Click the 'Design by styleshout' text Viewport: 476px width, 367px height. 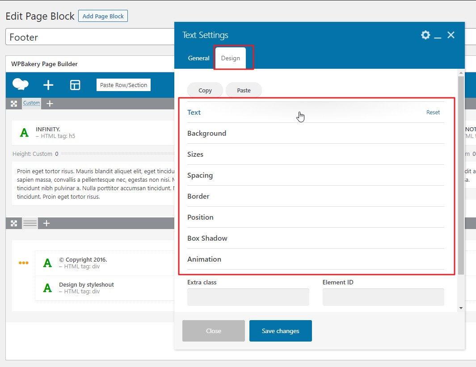(87, 284)
